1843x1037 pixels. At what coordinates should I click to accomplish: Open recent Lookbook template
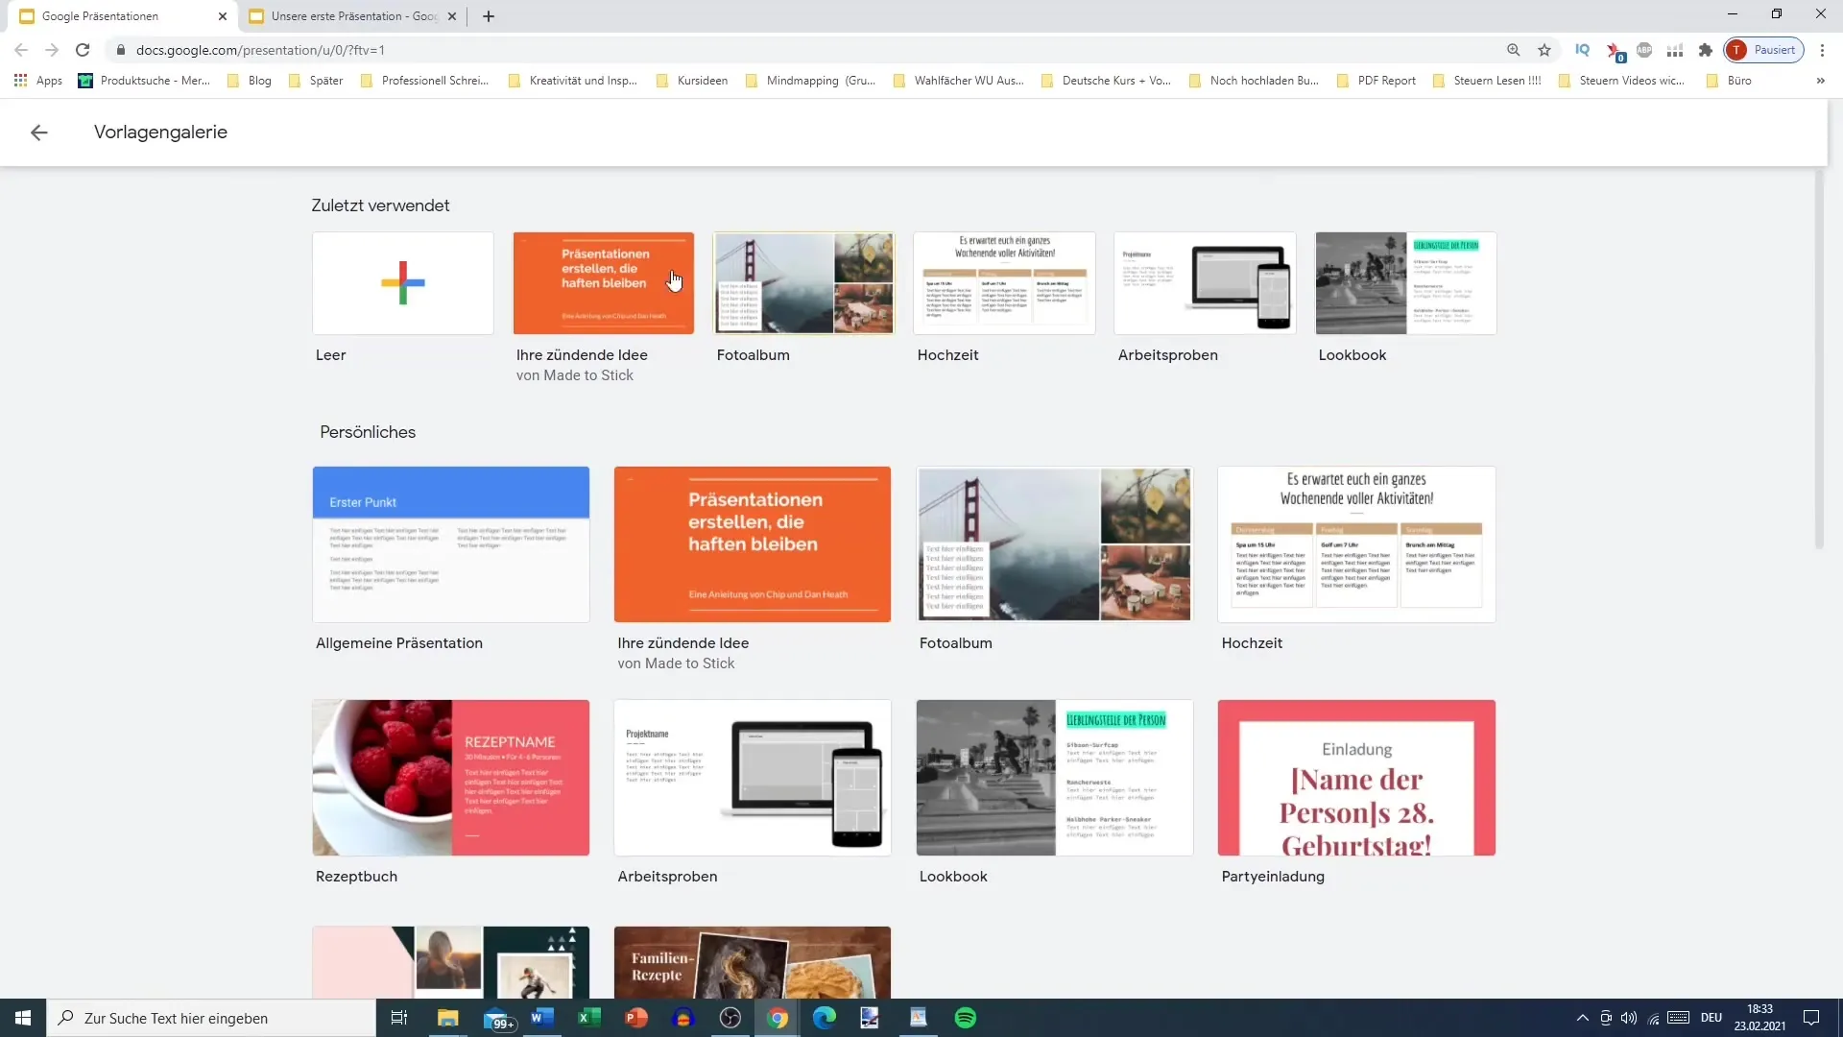point(1406,283)
